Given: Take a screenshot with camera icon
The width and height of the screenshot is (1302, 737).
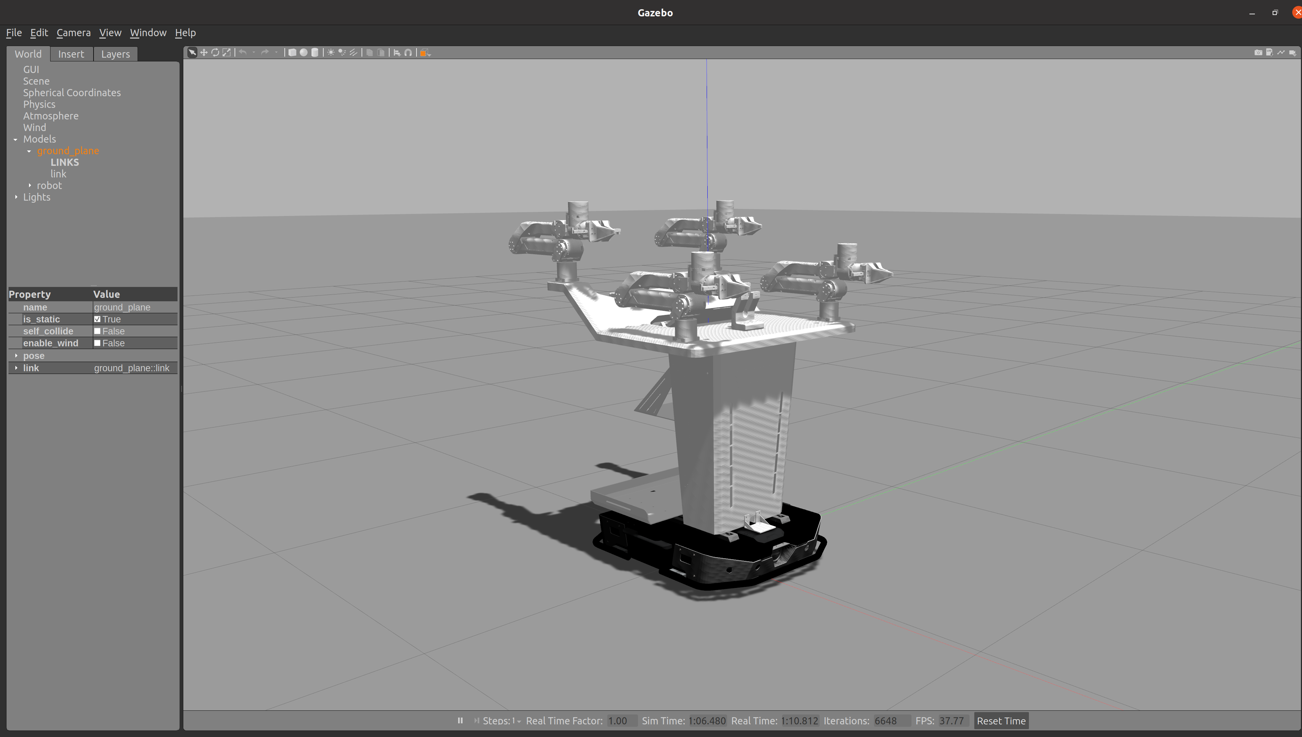Looking at the screenshot, I should pos(1258,53).
